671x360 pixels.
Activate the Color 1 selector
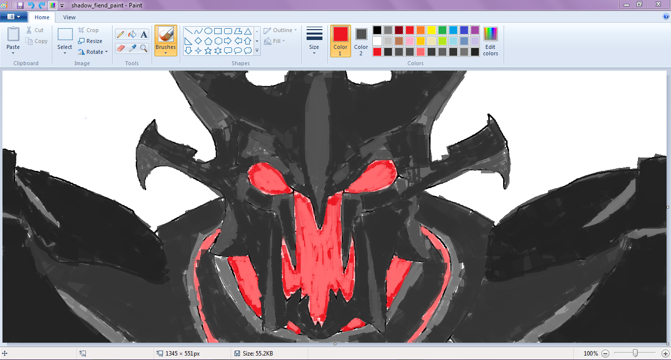[340, 40]
